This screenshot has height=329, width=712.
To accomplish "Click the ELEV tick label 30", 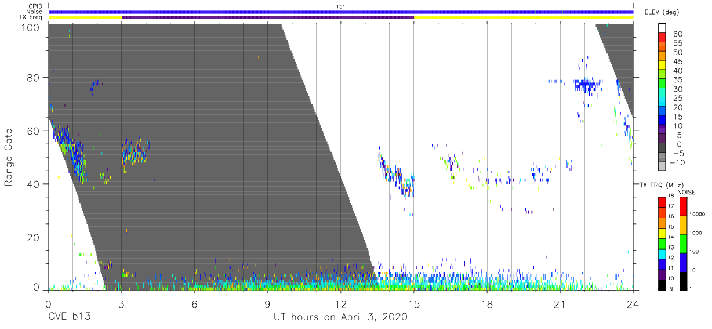I will coord(677,89).
